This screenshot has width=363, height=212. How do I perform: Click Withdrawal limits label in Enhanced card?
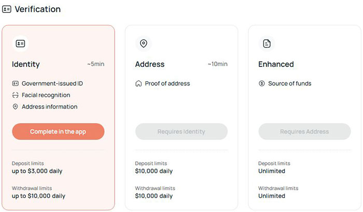pyautogui.click(x=278, y=188)
